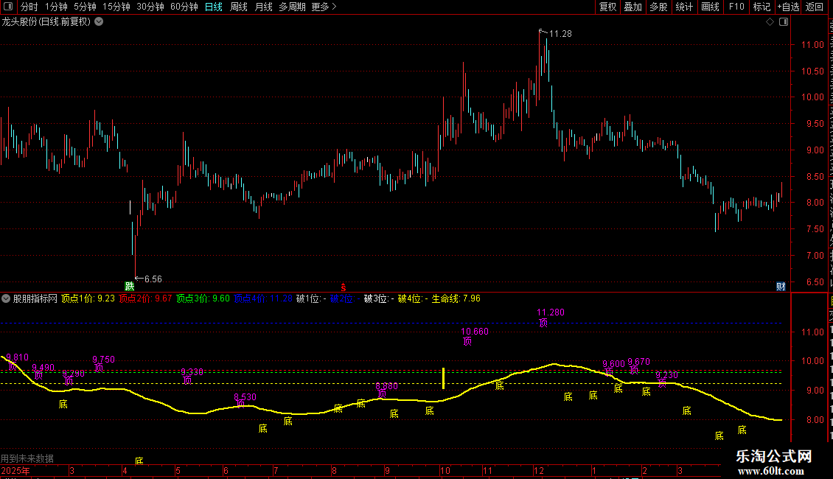Image resolution: width=833 pixels, height=479 pixels.
Task: Click the panel layout icon at top-left
Action: (x=8, y=7)
